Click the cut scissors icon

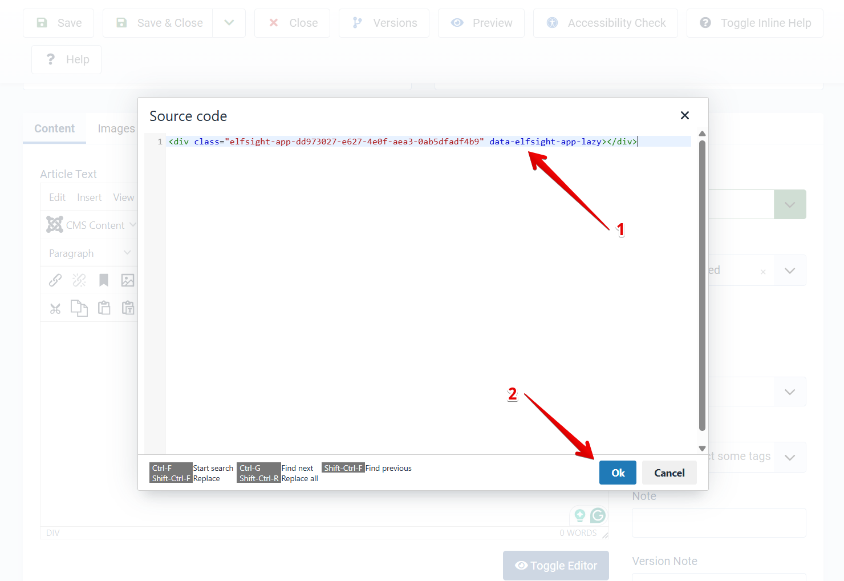pyautogui.click(x=55, y=308)
